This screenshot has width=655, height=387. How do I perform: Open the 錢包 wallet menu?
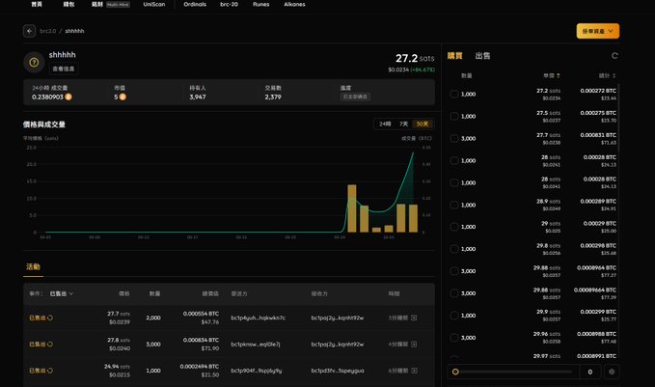point(68,4)
